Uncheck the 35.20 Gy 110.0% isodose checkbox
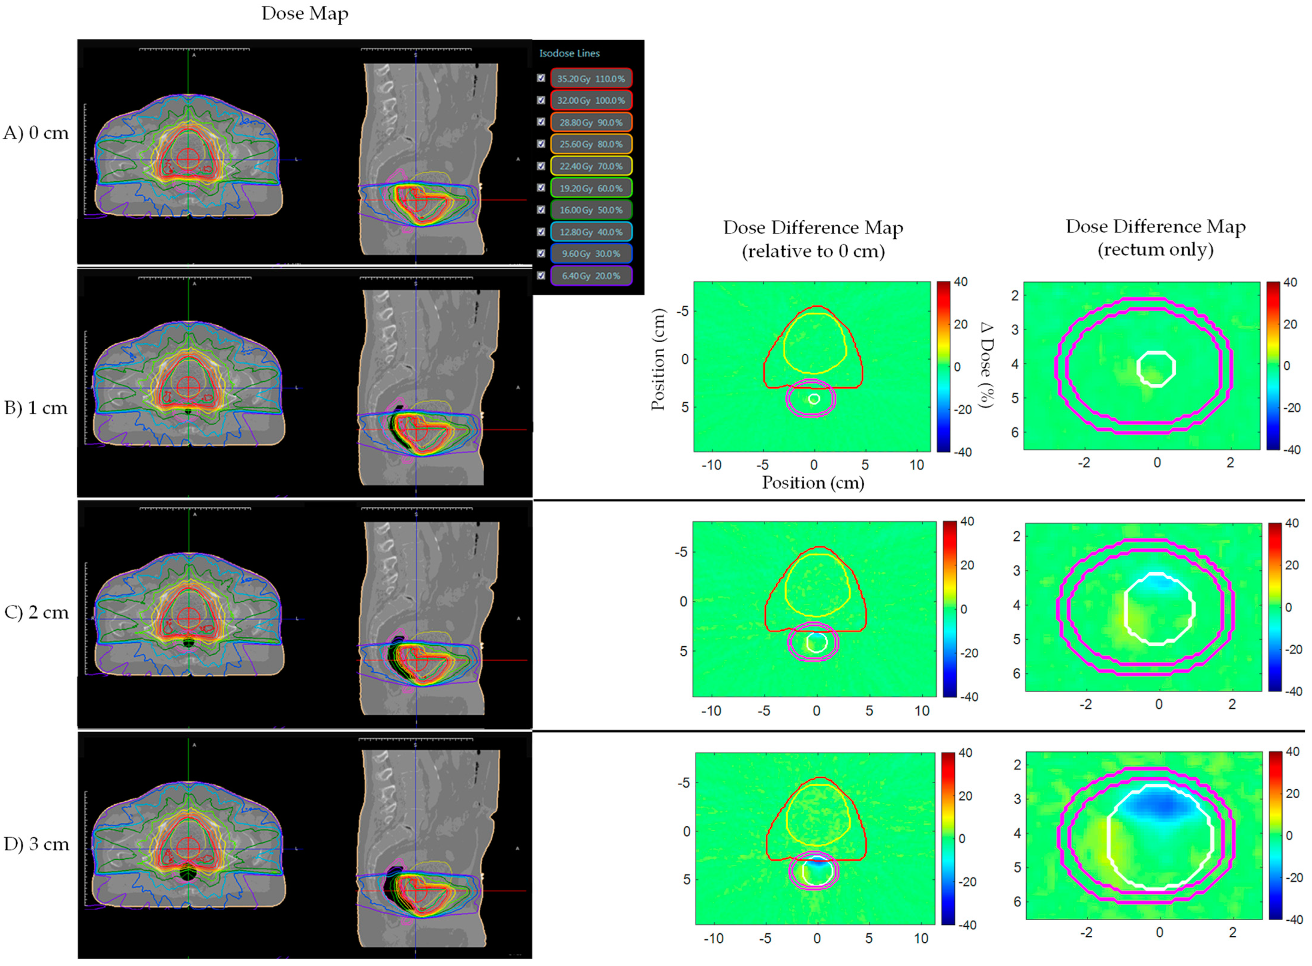Image resolution: width=1312 pixels, height=966 pixels. coord(541,78)
